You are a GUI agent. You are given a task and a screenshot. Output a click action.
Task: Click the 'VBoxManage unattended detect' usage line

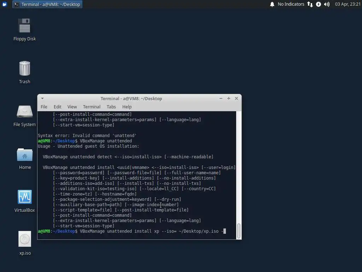(x=128, y=157)
